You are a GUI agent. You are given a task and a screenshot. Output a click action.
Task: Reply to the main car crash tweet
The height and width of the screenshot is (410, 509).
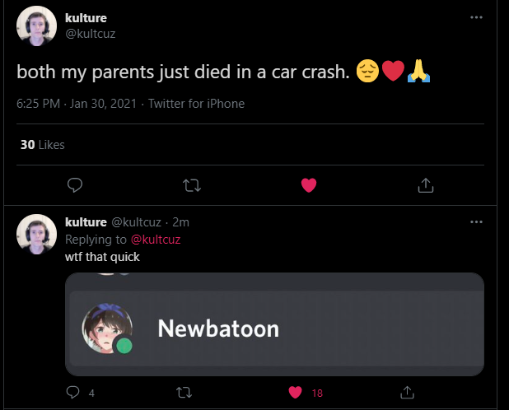[x=74, y=185]
